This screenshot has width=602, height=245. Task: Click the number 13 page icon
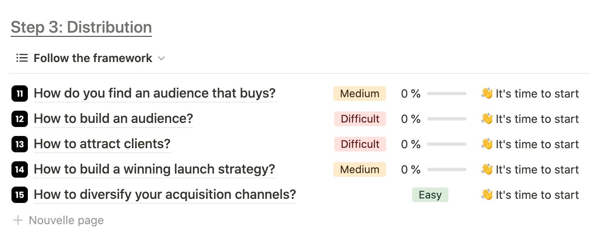point(20,144)
